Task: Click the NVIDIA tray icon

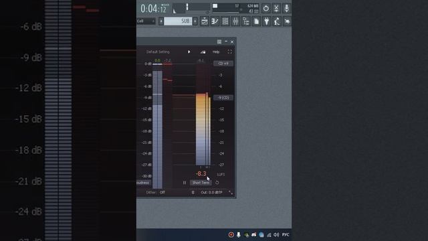Action: point(246,235)
